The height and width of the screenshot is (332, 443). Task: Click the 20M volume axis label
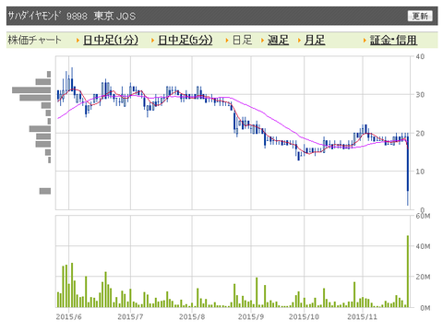point(423,277)
